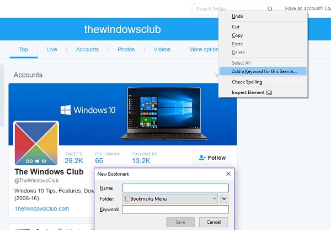Expand More options dropdown
The width and height of the screenshot is (331, 230).
pyautogui.click(x=204, y=49)
